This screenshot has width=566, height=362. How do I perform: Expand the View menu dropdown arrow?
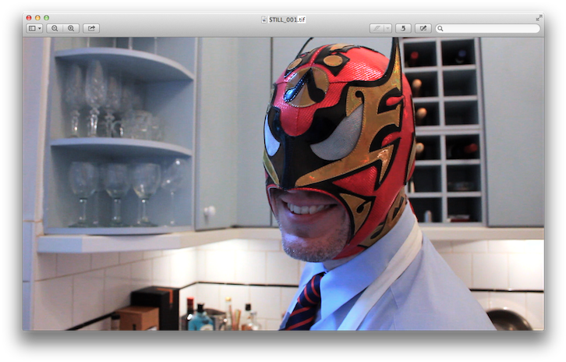[40, 28]
